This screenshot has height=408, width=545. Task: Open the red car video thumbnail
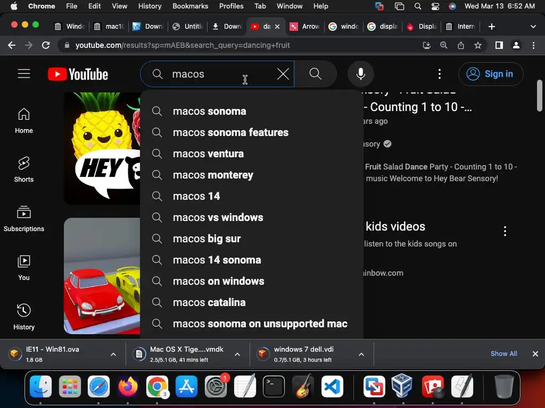[102, 276]
